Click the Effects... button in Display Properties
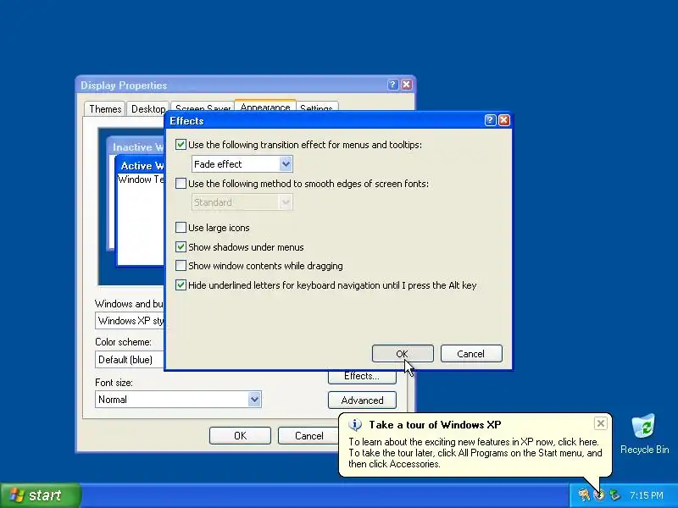678x508 pixels. [x=362, y=377]
